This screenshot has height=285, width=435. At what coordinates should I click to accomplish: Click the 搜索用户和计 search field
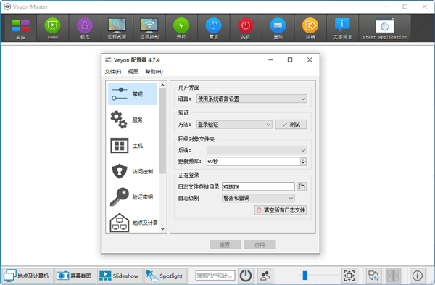(215, 276)
